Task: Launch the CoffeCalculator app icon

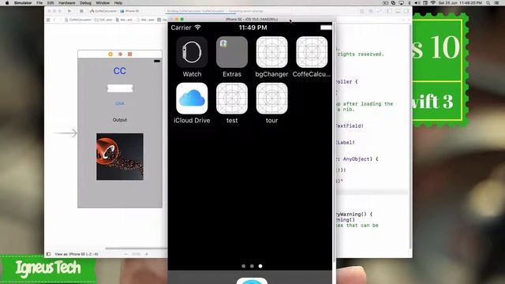Action: pos(312,52)
